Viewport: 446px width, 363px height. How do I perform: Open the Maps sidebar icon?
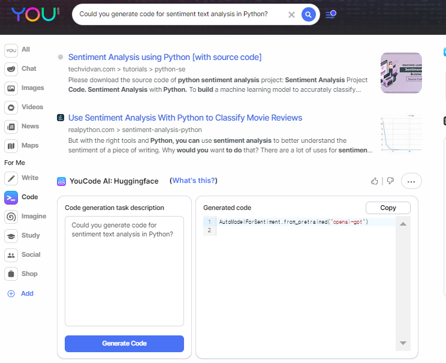(11, 146)
